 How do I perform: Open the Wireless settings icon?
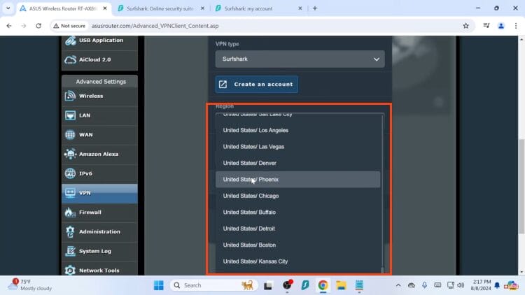click(70, 96)
